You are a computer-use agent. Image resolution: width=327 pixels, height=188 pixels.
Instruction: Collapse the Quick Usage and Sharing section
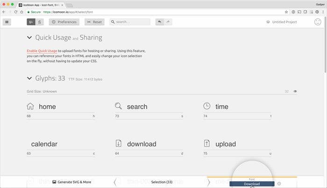click(x=30, y=38)
